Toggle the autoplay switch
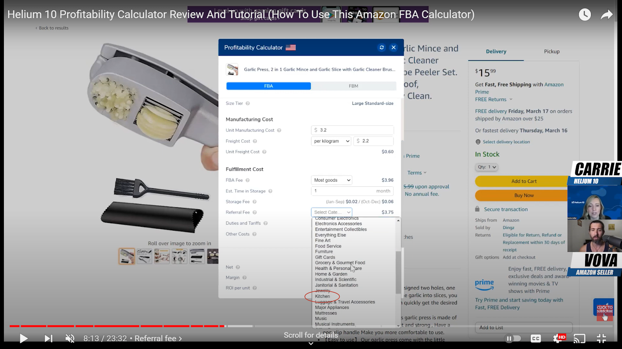Viewport: 622px width, 349px height. (513, 339)
